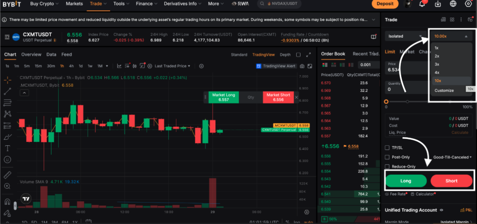Tick the Reduce-Only checkbox

point(387,166)
